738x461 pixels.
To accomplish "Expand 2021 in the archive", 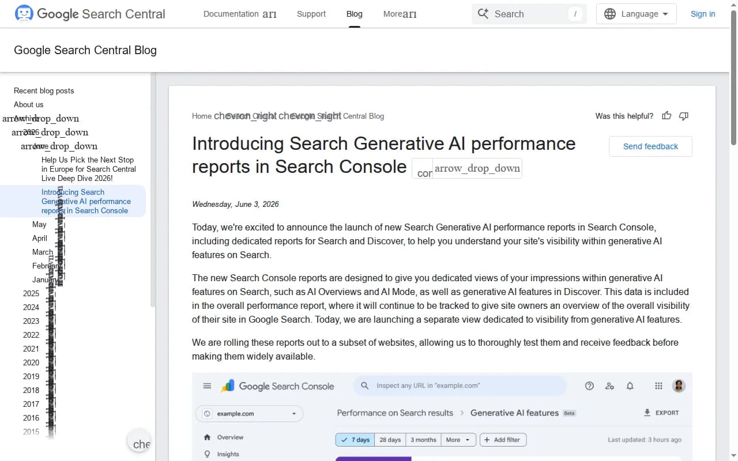I will click(x=31, y=349).
